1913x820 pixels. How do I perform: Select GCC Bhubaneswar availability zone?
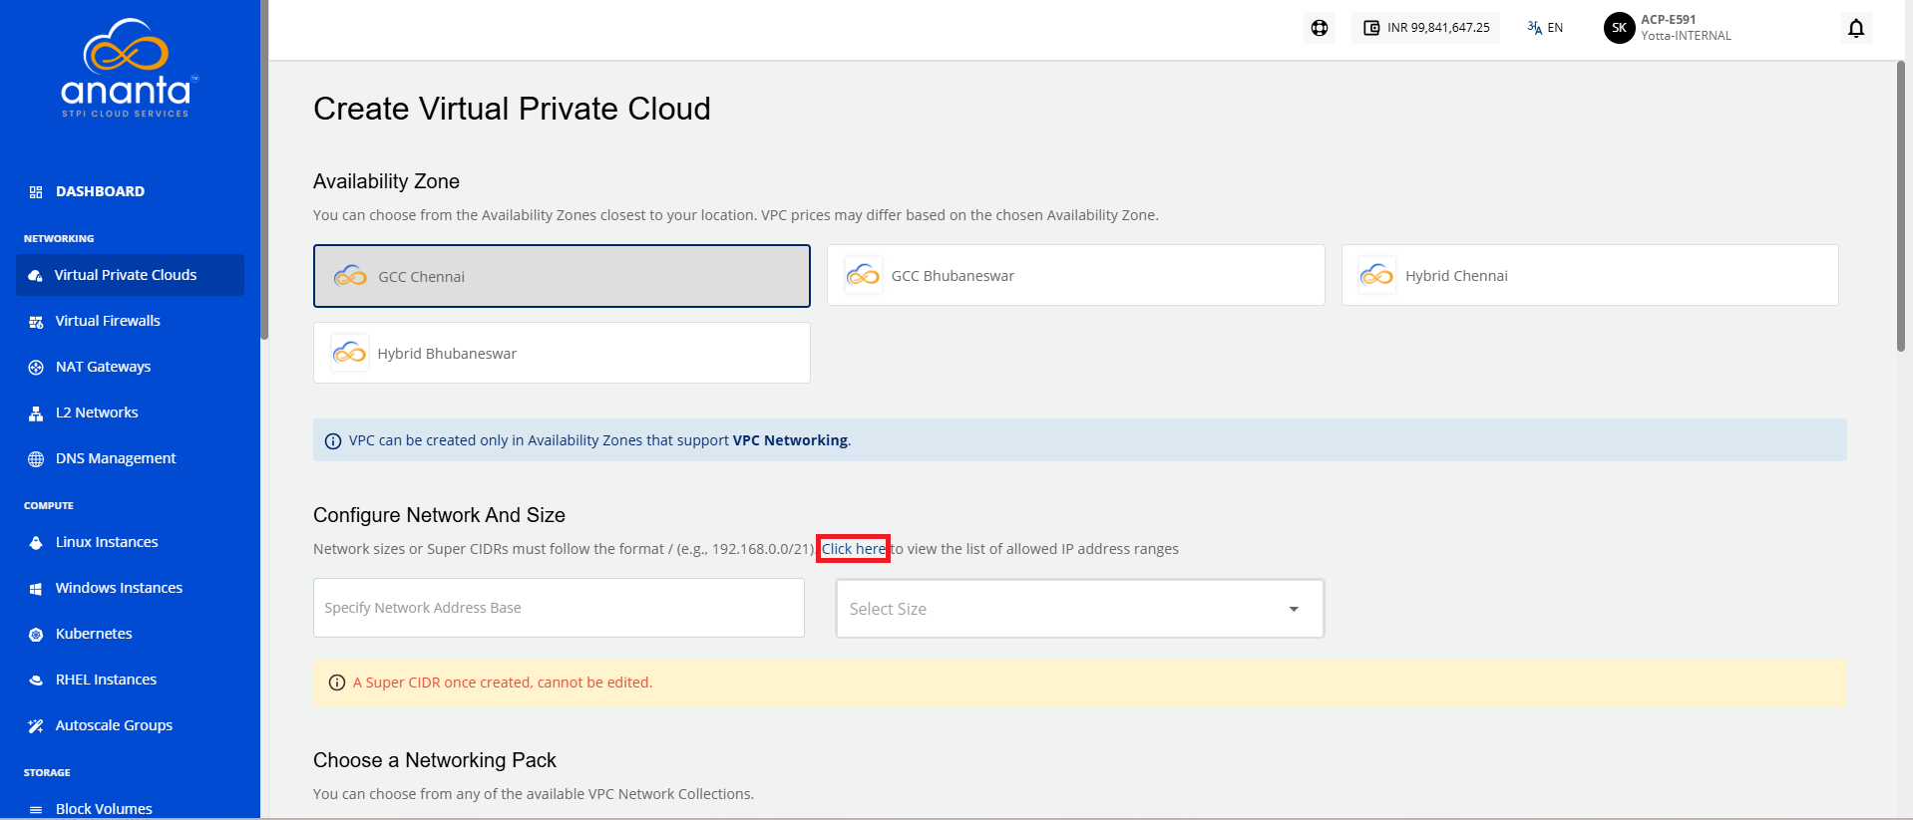(1075, 275)
